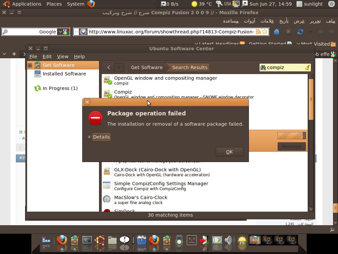Click the RSS feed icon in address bar

[258, 32]
